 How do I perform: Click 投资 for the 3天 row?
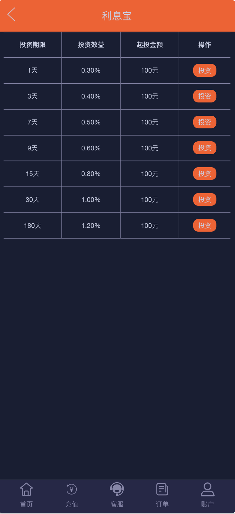205,96
